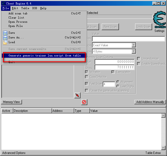Click the title bar application icon
The width and height of the screenshot is (167, 156).
pyautogui.click(x=3, y=3)
